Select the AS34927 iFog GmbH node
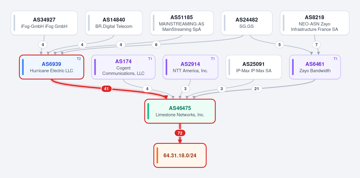Screen dimensions: 360x178 click(x=44, y=23)
